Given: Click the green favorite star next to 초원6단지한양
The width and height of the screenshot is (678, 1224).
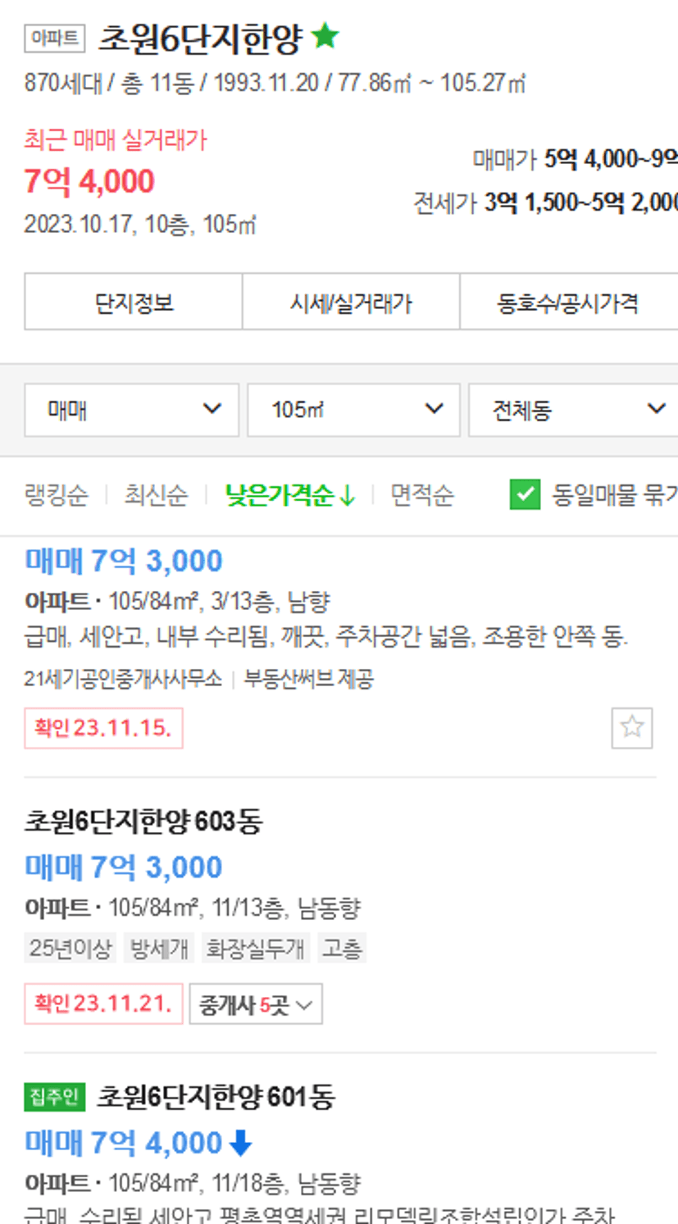Looking at the screenshot, I should (325, 36).
